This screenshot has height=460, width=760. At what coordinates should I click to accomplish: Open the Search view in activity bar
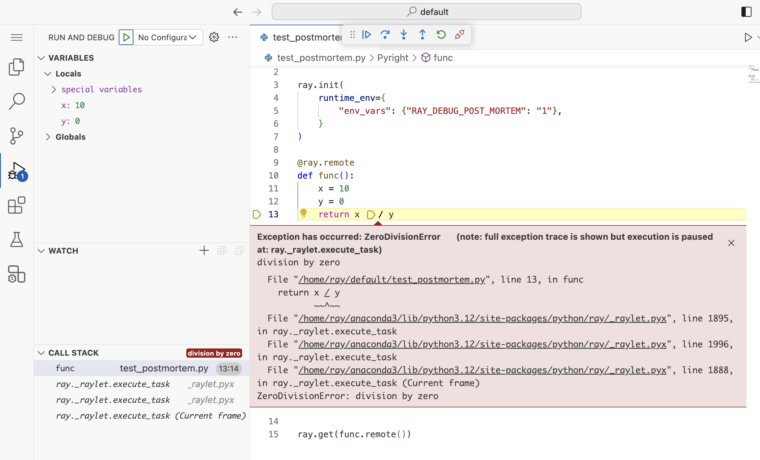pos(17,101)
